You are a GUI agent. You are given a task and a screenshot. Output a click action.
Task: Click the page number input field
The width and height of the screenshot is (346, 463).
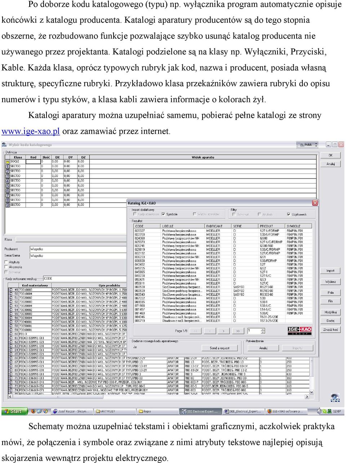tap(254, 331)
